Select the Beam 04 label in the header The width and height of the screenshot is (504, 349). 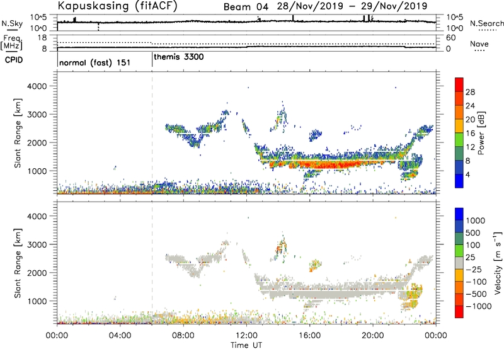246,7
